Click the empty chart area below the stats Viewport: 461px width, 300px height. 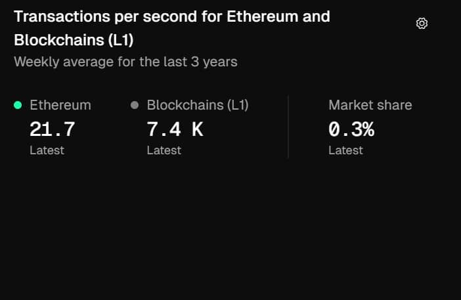pyautogui.click(x=230, y=230)
